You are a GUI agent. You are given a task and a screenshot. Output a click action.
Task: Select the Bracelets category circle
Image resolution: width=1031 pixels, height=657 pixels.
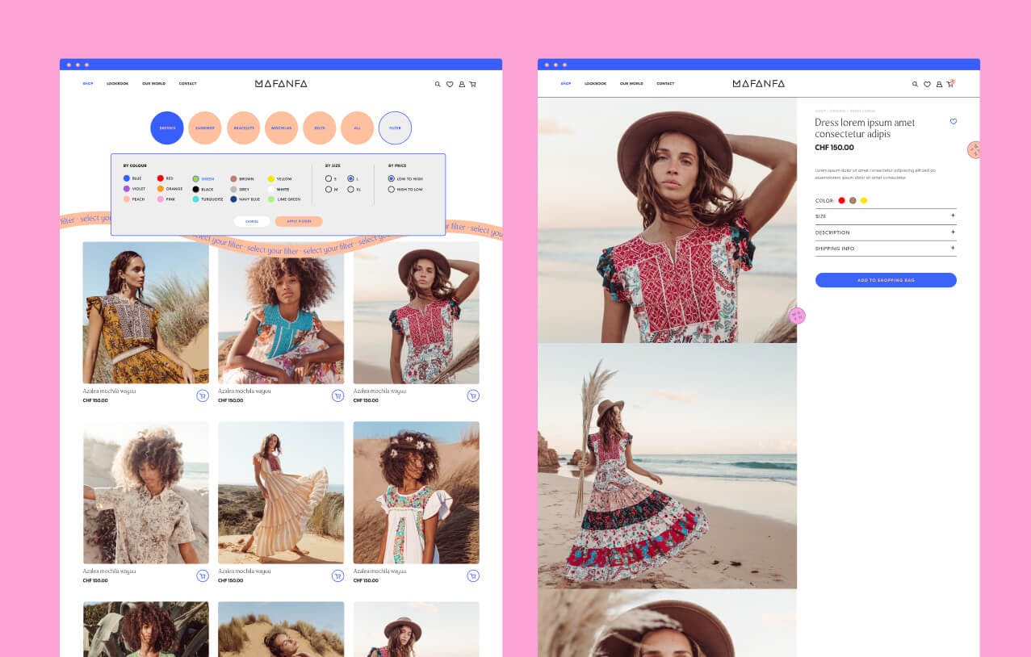pyautogui.click(x=244, y=128)
